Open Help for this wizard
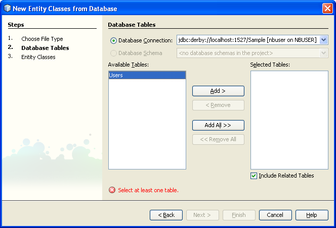 tap(312, 215)
